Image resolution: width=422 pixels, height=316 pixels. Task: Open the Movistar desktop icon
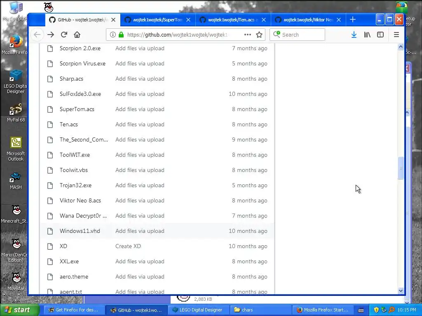[16, 281]
